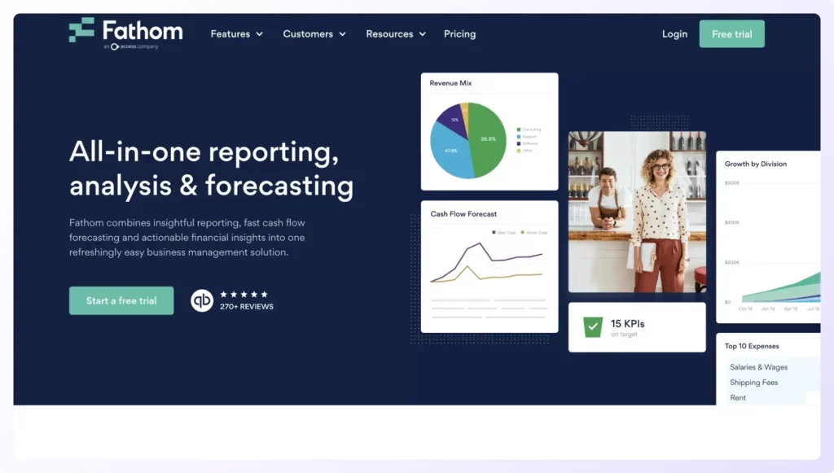Click the Login link
This screenshot has height=473, width=834.
tap(674, 34)
